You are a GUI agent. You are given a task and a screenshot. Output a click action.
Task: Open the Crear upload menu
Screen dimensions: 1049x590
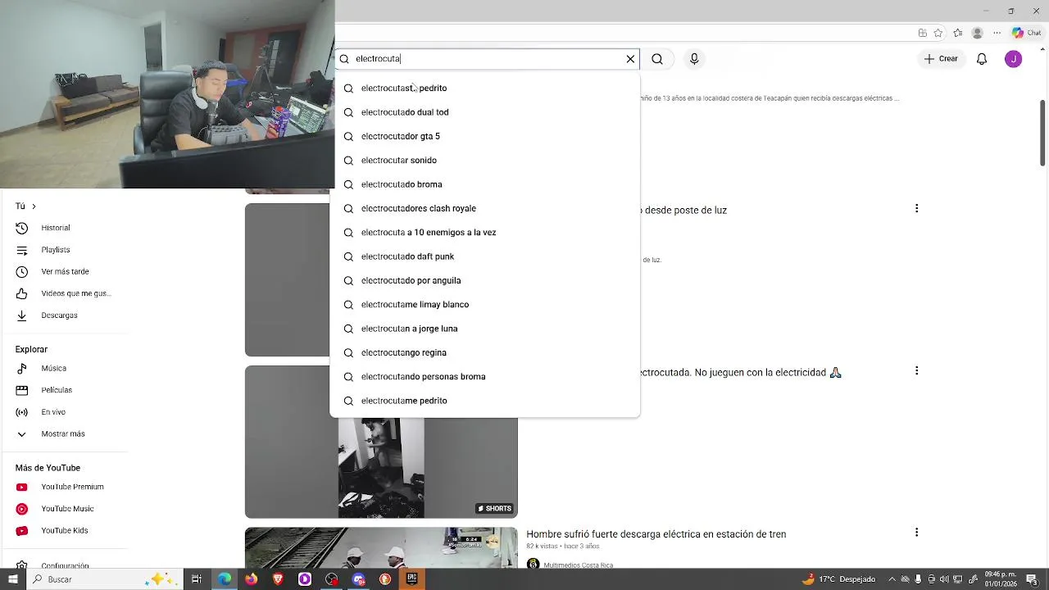point(941,59)
